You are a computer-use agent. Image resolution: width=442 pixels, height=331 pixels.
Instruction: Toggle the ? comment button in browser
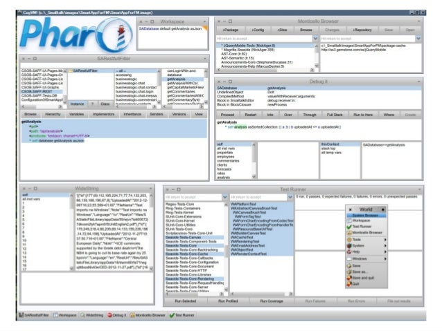(x=92, y=104)
